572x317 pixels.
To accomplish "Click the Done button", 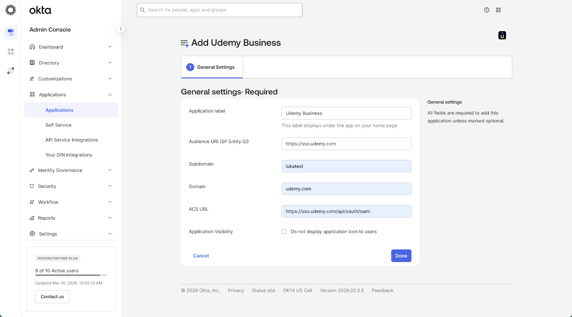I will coord(401,256).
